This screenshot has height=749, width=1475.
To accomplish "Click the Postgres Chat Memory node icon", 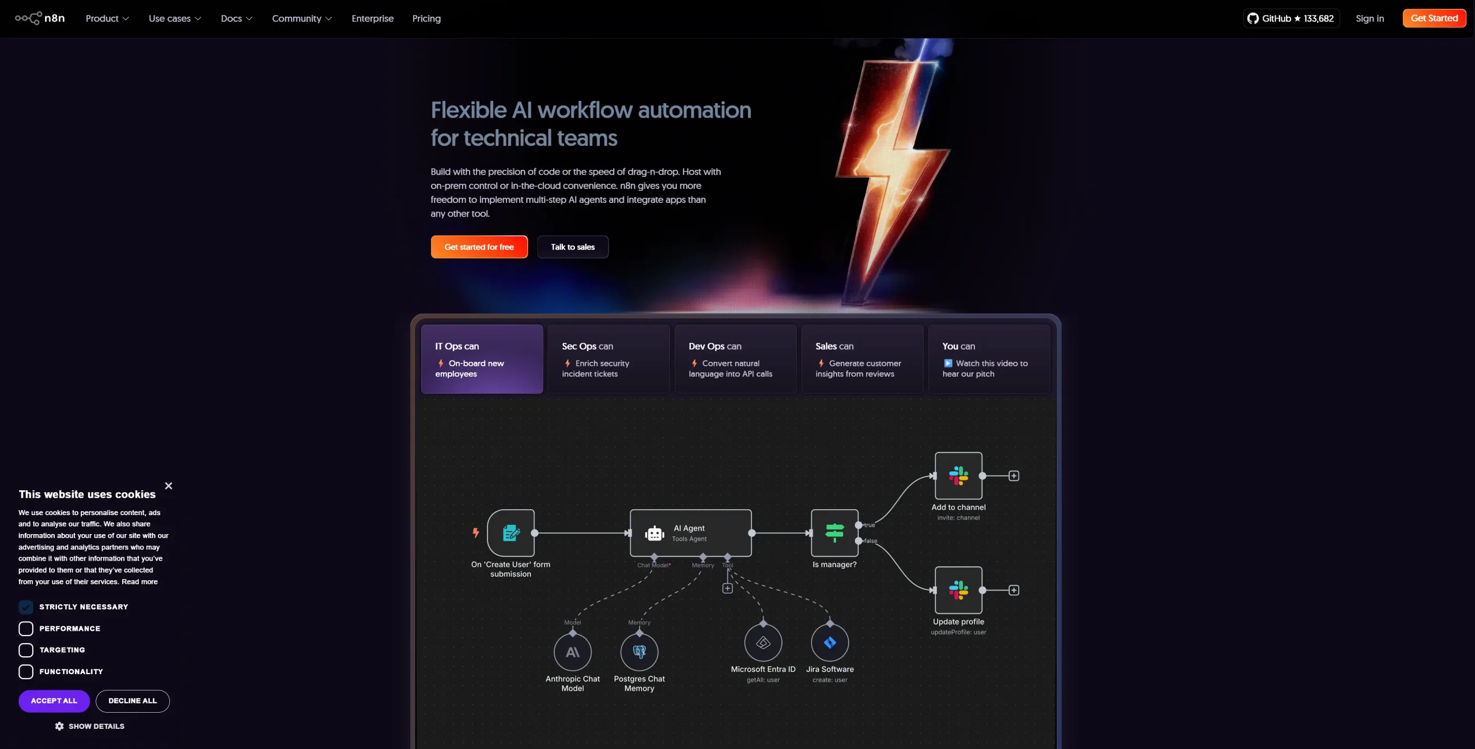I will click(x=639, y=652).
